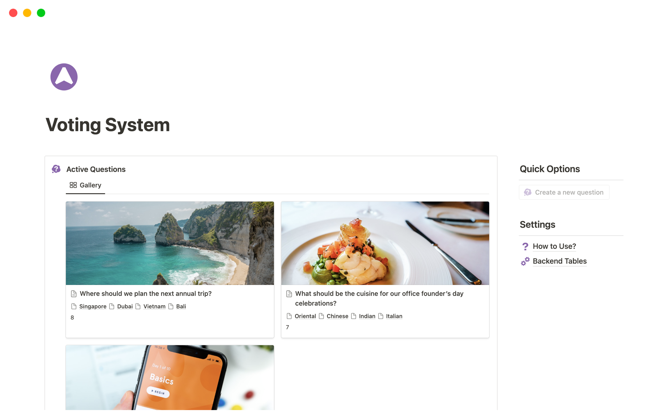The image size is (668, 417).
Task: Open the Italian cuisine option
Action: (394, 316)
